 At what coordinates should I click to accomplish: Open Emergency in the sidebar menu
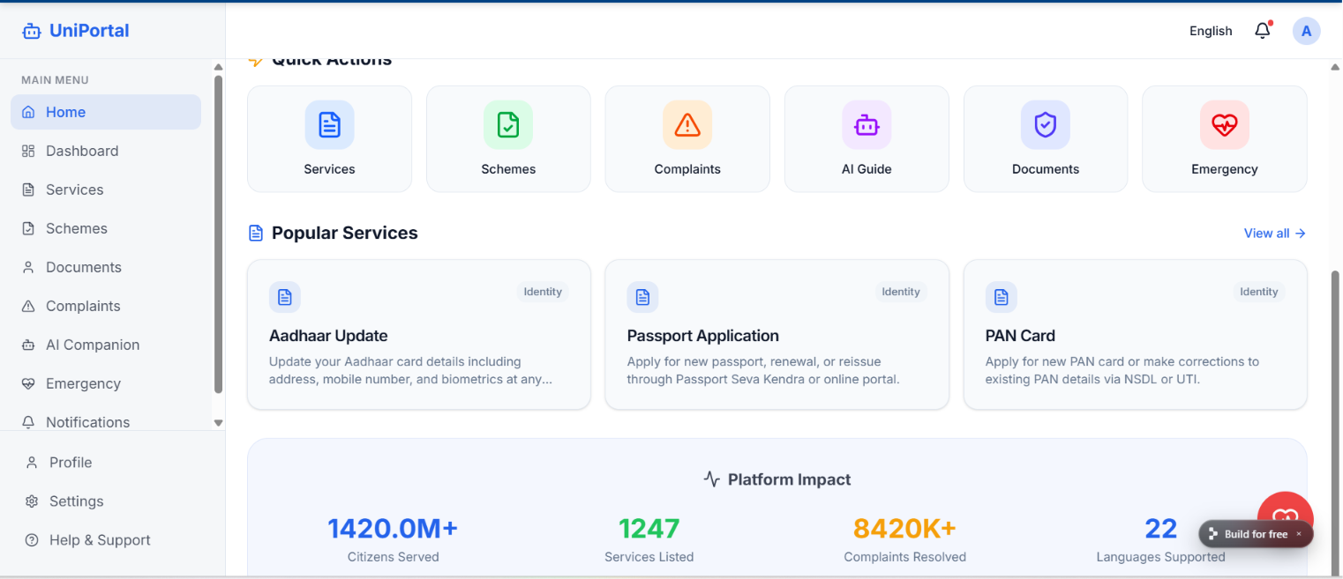pos(106,383)
